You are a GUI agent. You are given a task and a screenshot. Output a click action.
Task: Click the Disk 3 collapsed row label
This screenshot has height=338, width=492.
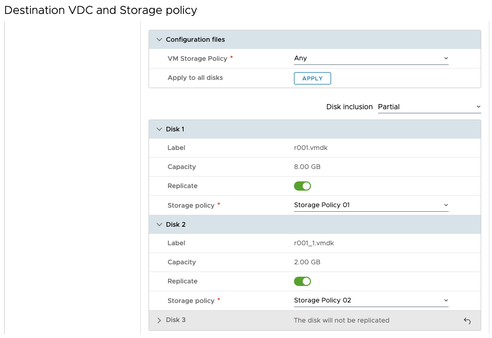coord(176,320)
